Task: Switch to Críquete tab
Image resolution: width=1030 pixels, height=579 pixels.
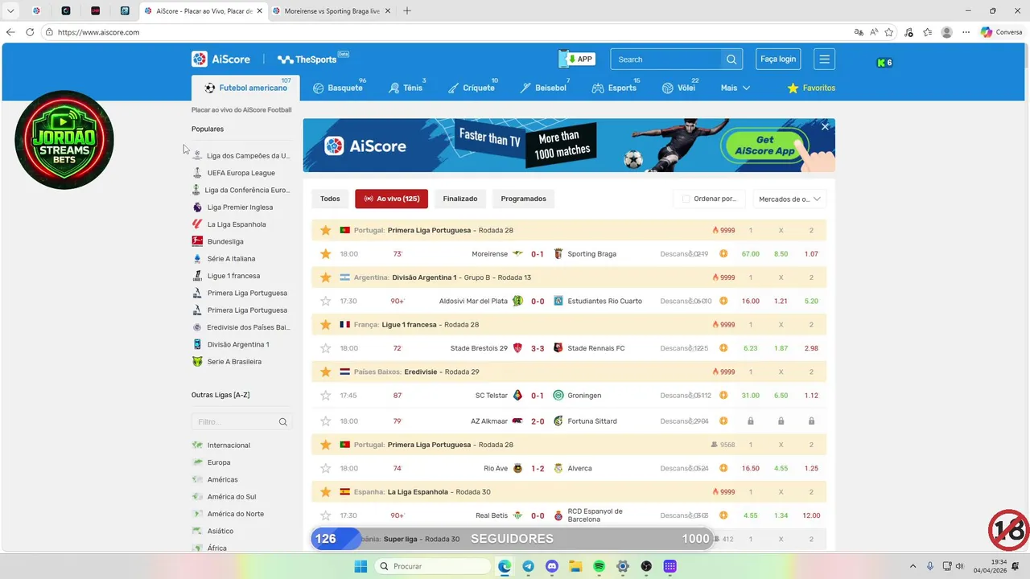Action: pos(472,88)
